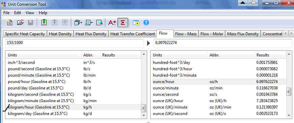Viewport: 294px width, 123px height.
Task: Click the output field showing 6.997622274
Action: click(x=222, y=43)
